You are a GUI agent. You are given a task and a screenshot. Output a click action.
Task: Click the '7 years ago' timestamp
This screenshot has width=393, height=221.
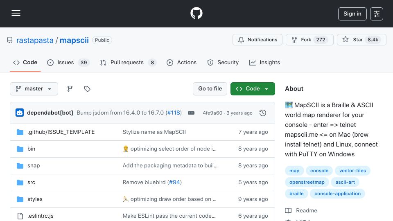point(253,132)
